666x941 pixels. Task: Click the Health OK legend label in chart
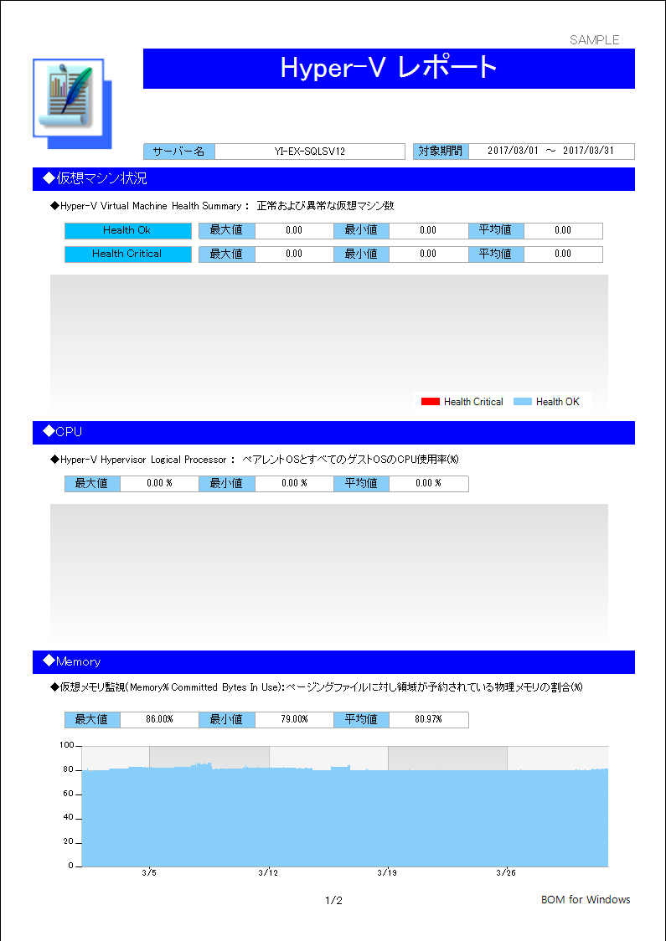[558, 402]
